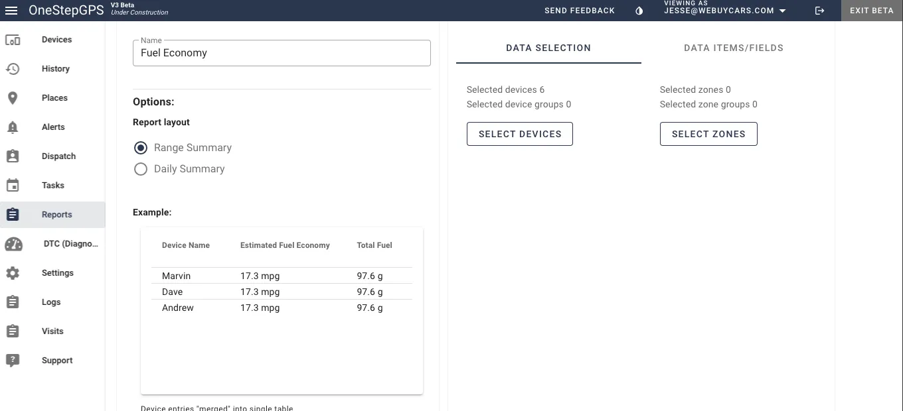903x411 pixels.
Task: Click SELECT ZONES to pick zones
Action: 708,134
